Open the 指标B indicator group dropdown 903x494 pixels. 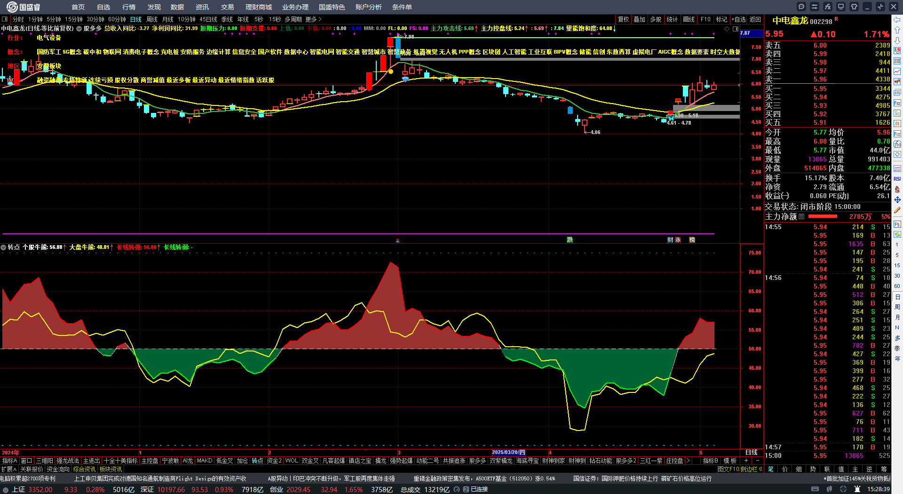pos(711,461)
